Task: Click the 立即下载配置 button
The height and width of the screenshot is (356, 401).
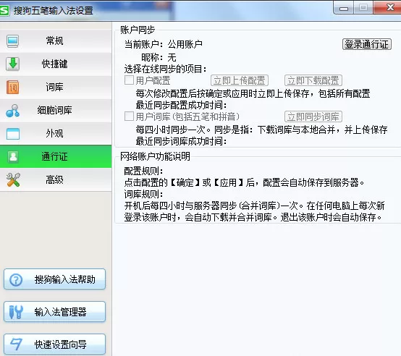Action: (313, 80)
